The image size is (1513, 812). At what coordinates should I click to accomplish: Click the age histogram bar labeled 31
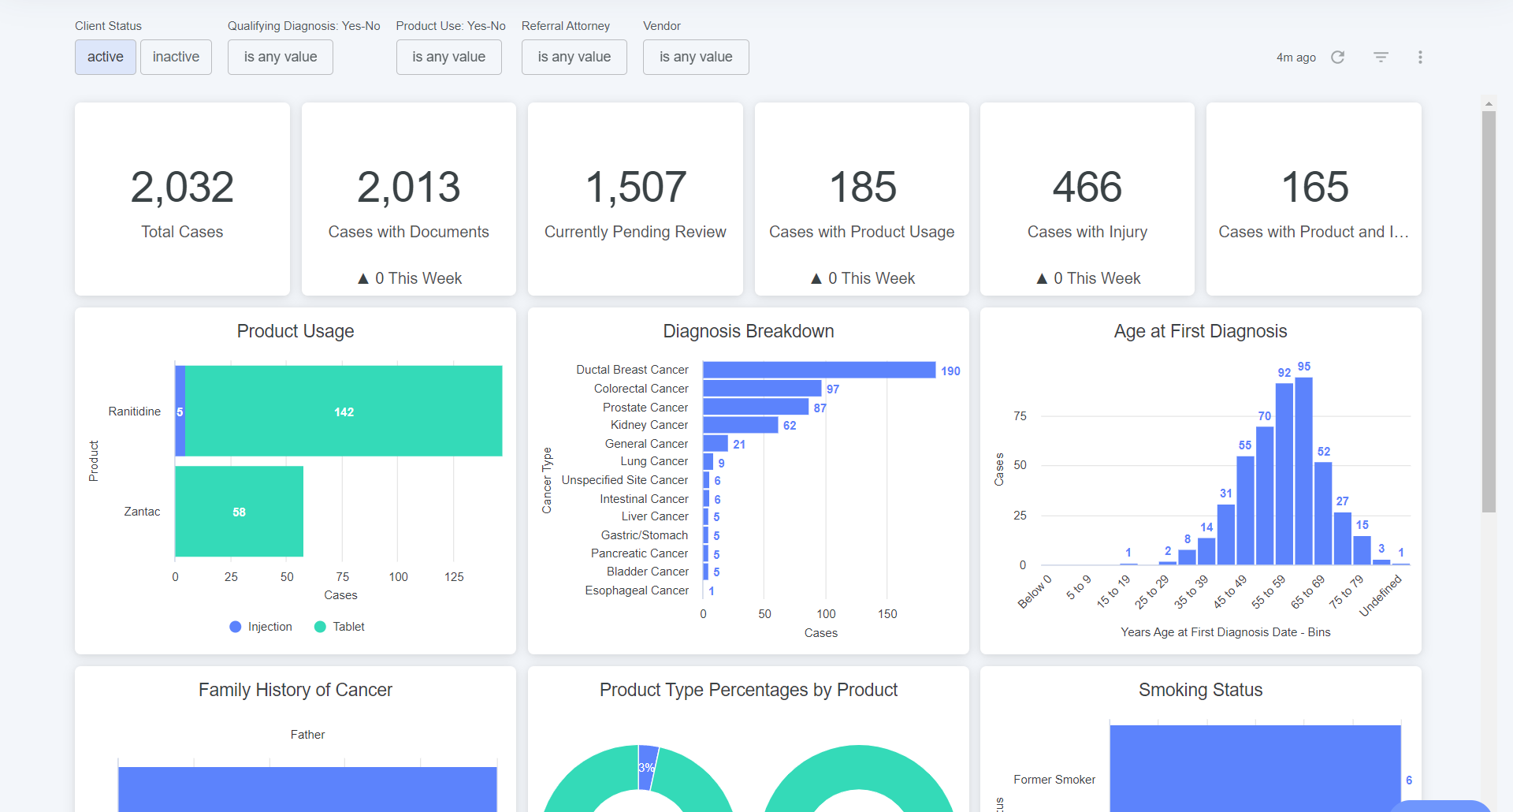1226,535
